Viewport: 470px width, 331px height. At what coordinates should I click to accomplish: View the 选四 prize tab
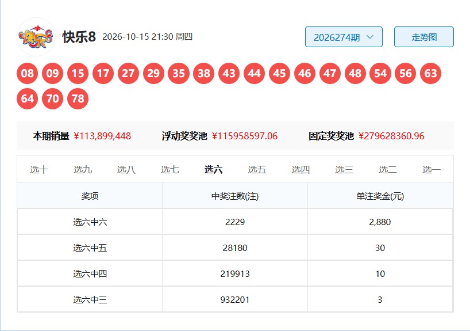(301, 170)
